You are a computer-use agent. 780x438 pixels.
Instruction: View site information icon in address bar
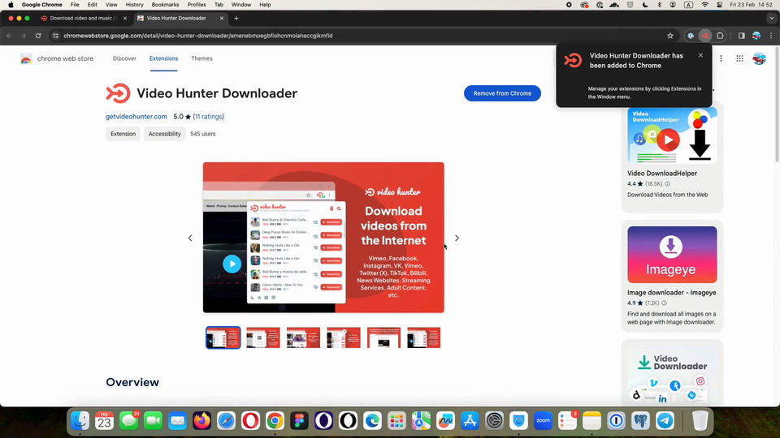tap(56, 36)
